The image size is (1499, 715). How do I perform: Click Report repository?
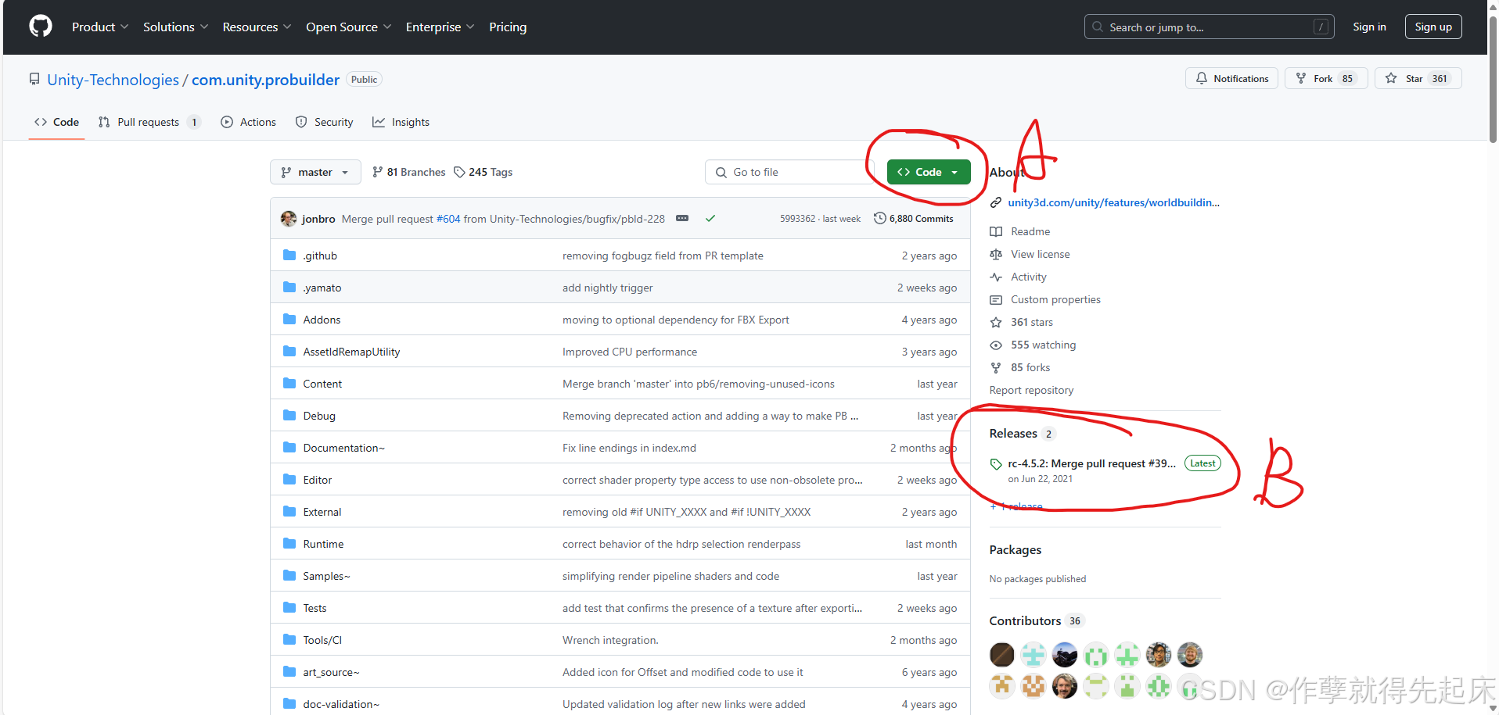pos(1031,390)
